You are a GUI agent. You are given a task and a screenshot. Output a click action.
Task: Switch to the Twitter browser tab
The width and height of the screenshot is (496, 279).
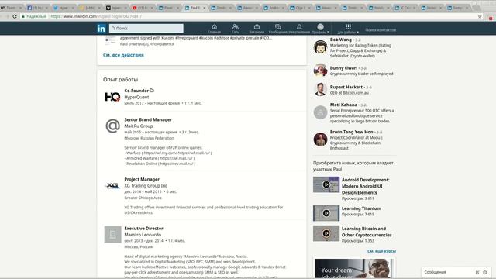click(x=64, y=8)
